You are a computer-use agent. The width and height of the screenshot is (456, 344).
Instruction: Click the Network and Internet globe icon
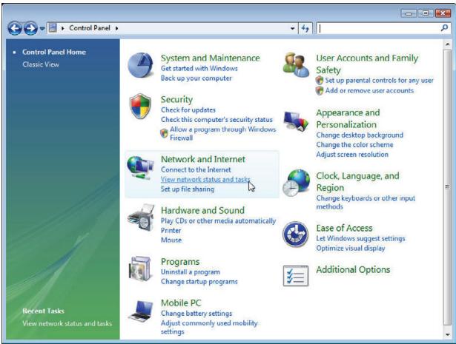[140, 168]
